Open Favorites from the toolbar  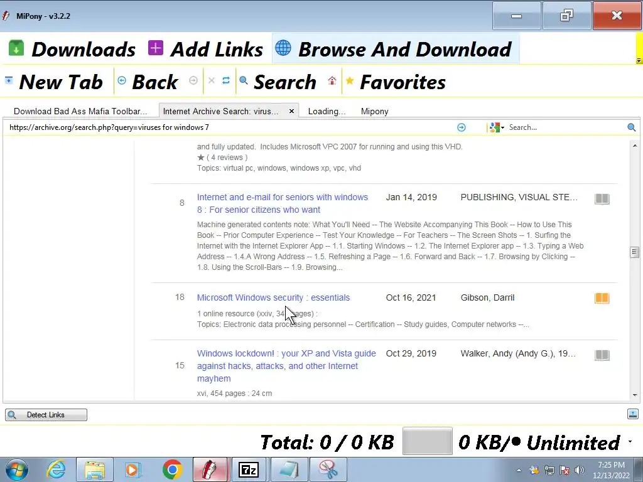pyautogui.click(x=396, y=82)
